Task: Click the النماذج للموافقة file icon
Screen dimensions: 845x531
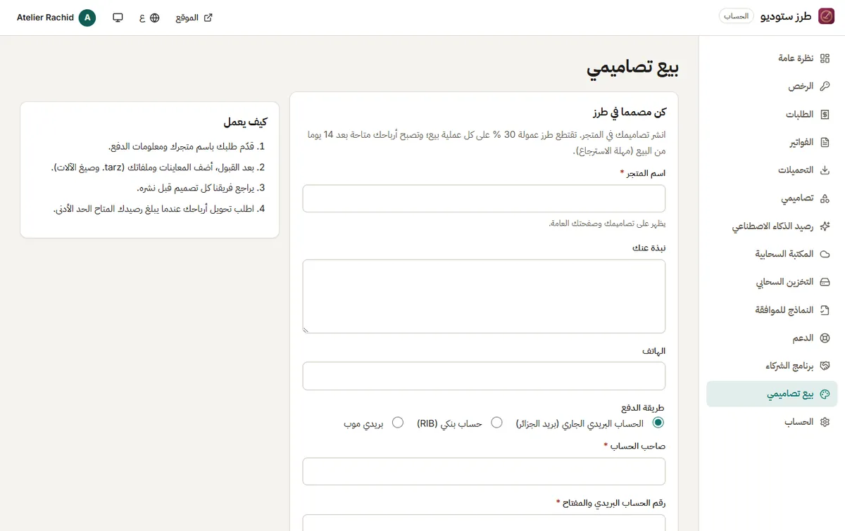Action: 826,310
